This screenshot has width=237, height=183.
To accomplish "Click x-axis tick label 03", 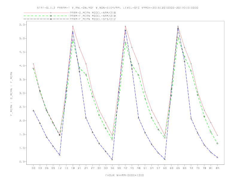I will point(40,168).
